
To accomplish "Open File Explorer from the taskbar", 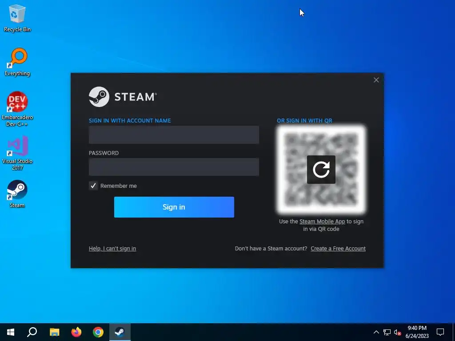I will (x=54, y=332).
